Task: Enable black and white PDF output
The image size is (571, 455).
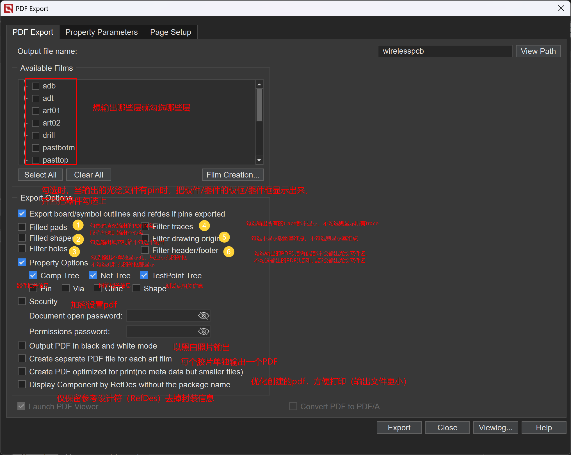Action: pyautogui.click(x=22, y=345)
